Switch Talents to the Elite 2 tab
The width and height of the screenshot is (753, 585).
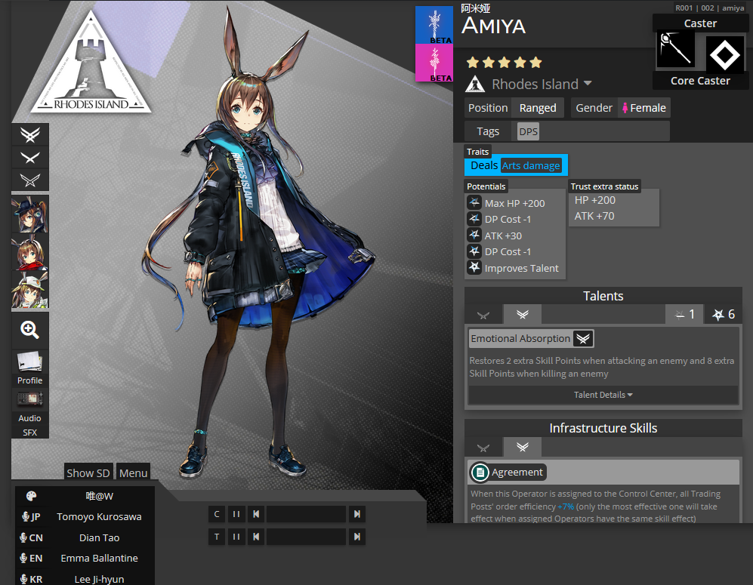pos(523,314)
